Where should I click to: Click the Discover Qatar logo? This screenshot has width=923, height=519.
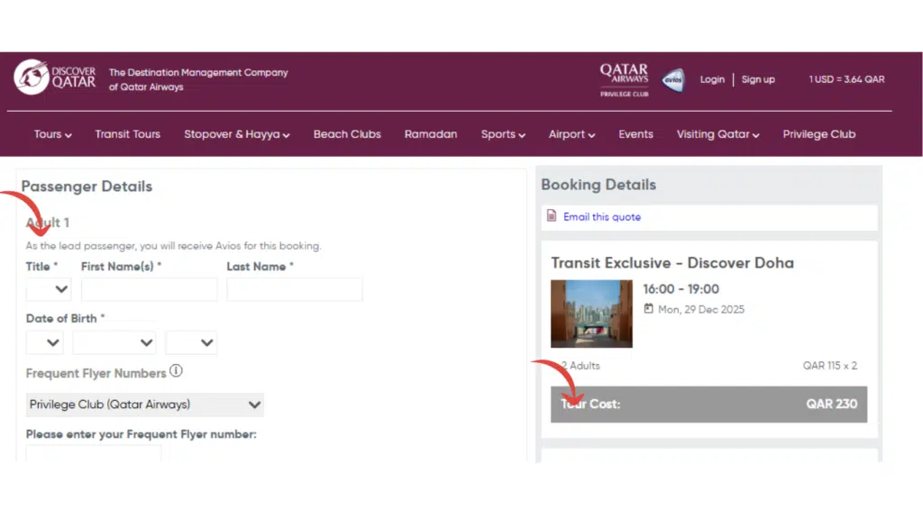[55, 77]
